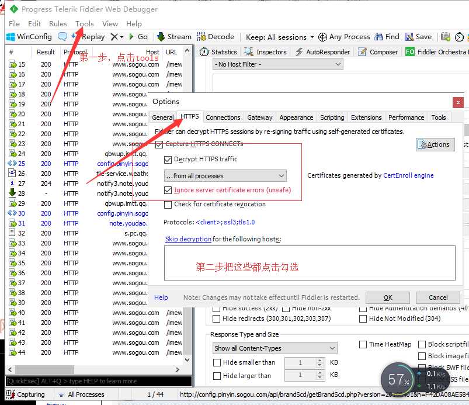Viewport: 469px width, 405px height.
Task: Enable Check for certificate revocation
Action: pos(168,205)
